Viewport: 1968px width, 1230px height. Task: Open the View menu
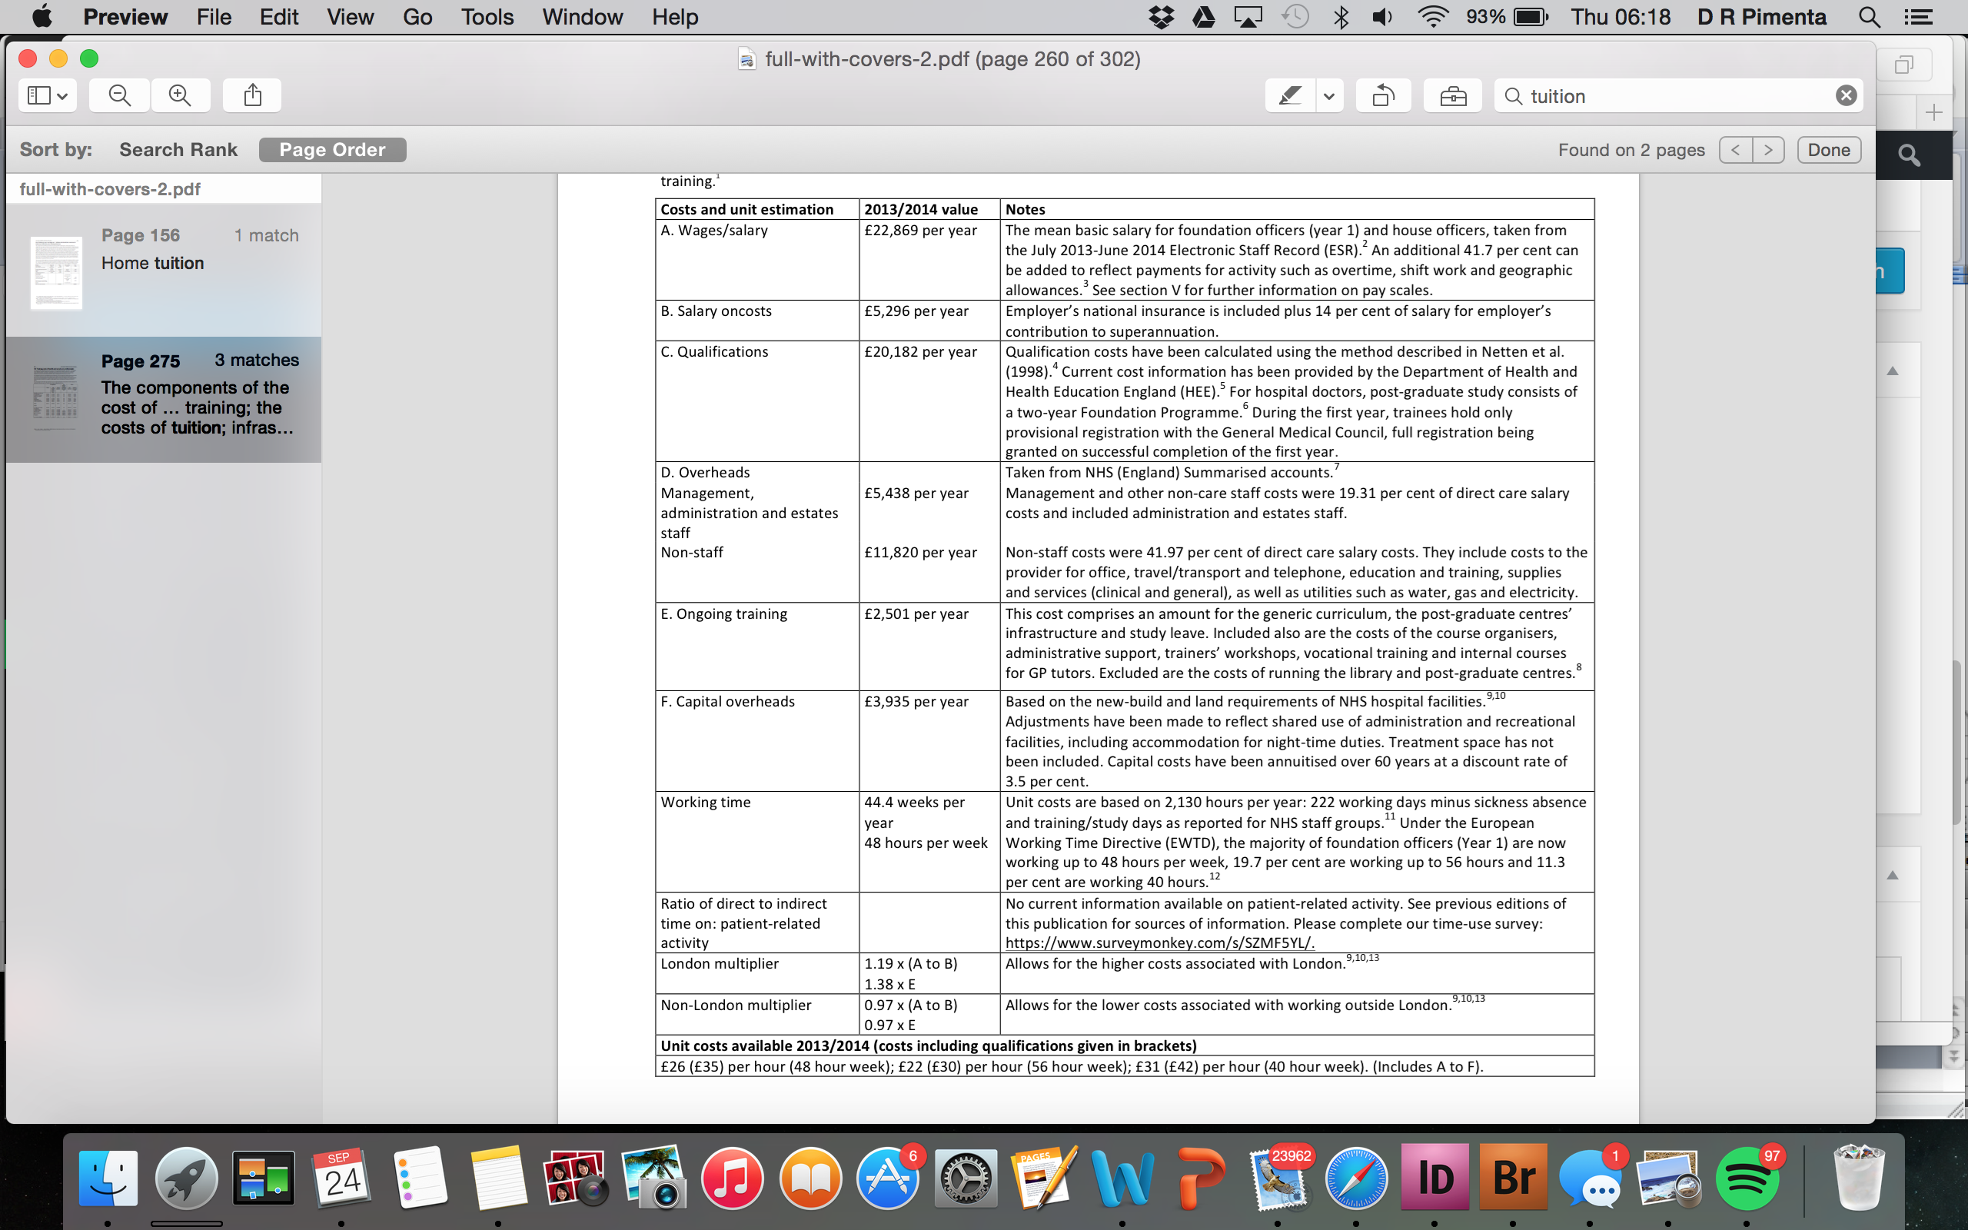tap(350, 17)
